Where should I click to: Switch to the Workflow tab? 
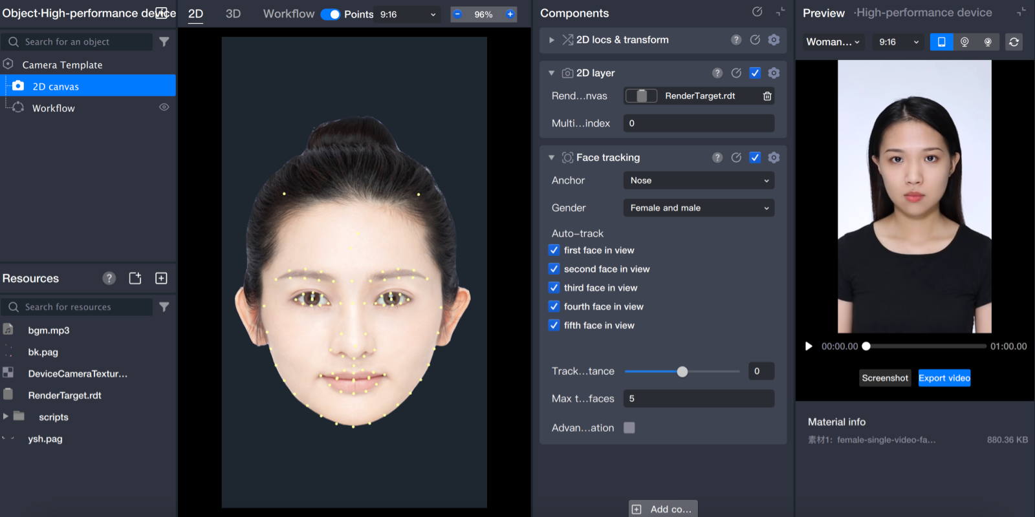289,14
